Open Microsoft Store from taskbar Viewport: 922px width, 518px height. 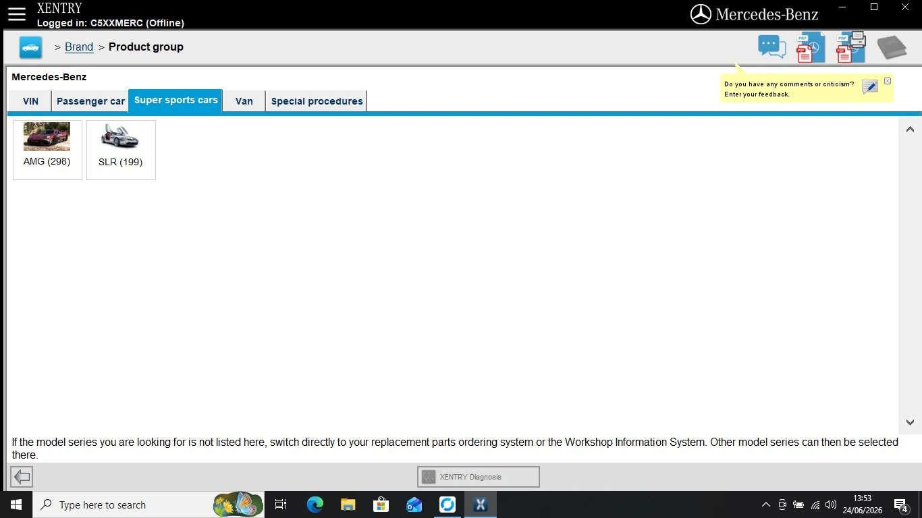click(x=381, y=505)
